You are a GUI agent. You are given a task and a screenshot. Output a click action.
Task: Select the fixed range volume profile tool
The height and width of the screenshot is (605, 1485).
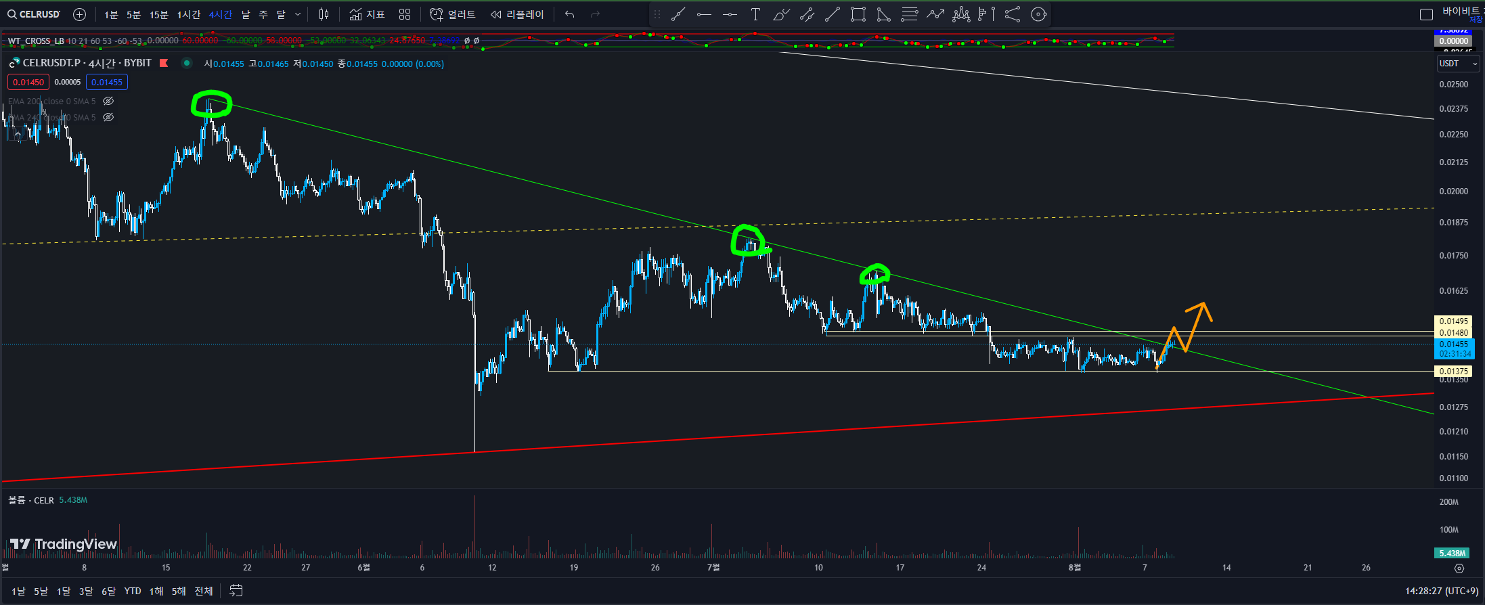click(987, 14)
